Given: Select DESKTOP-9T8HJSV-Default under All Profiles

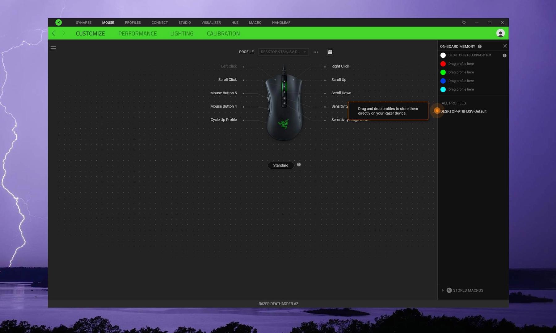Looking at the screenshot, I should [463, 111].
